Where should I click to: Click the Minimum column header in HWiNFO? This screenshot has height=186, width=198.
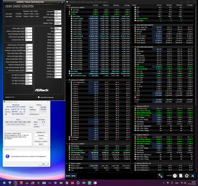click(x=106, y=5)
